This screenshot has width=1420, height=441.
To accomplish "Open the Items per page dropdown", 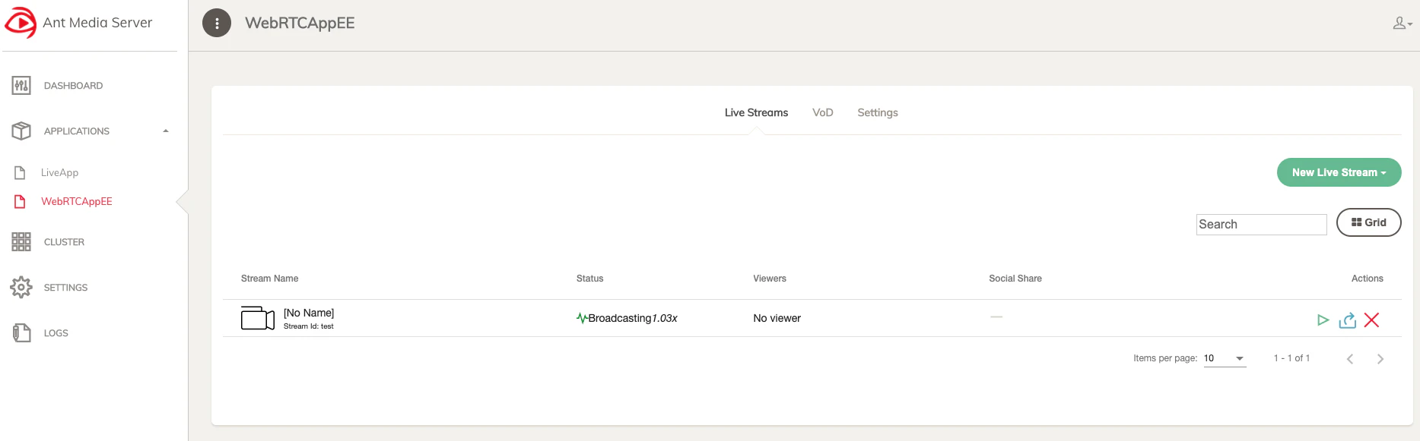I will 1225,358.
